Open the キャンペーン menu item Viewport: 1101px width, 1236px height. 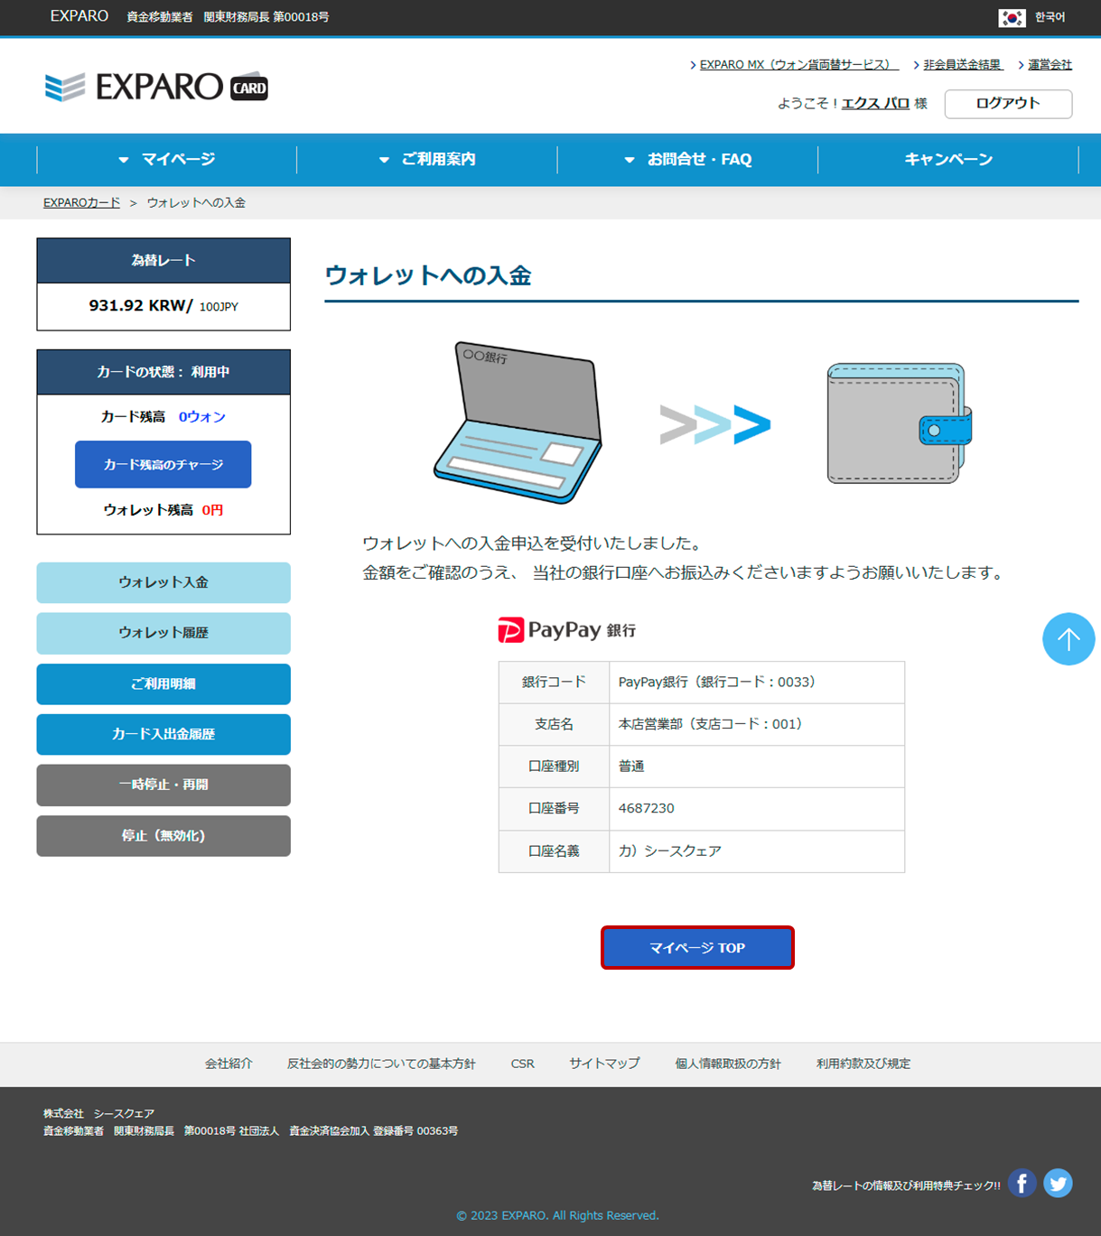(948, 160)
